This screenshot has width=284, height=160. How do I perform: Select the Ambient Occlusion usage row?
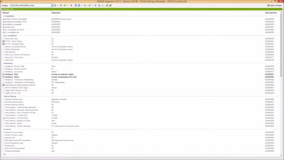[x=141, y=135]
